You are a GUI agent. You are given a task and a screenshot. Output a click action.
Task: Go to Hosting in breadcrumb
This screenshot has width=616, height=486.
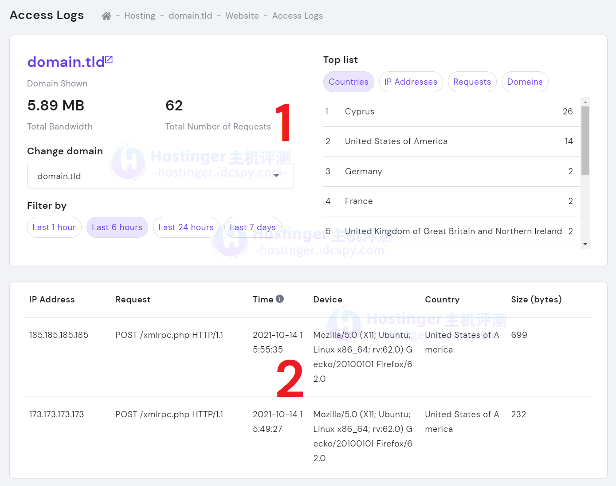(x=140, y=16)
